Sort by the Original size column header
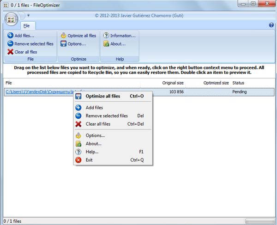The width and height of the screenshot is (277, 225). [x=163, y=83]
